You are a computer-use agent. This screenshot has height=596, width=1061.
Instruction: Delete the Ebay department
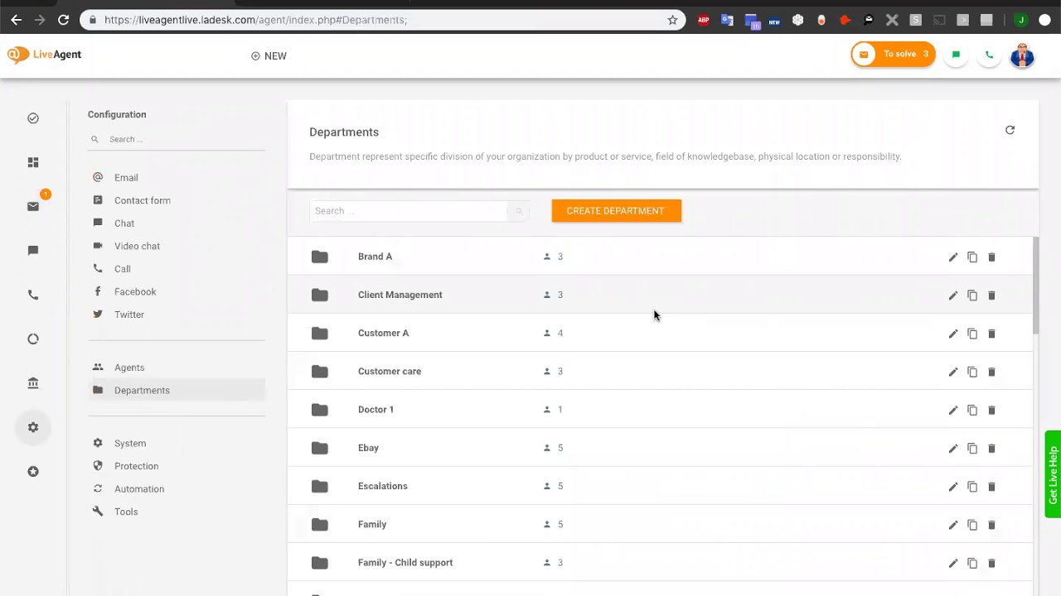tap(991, 449)
